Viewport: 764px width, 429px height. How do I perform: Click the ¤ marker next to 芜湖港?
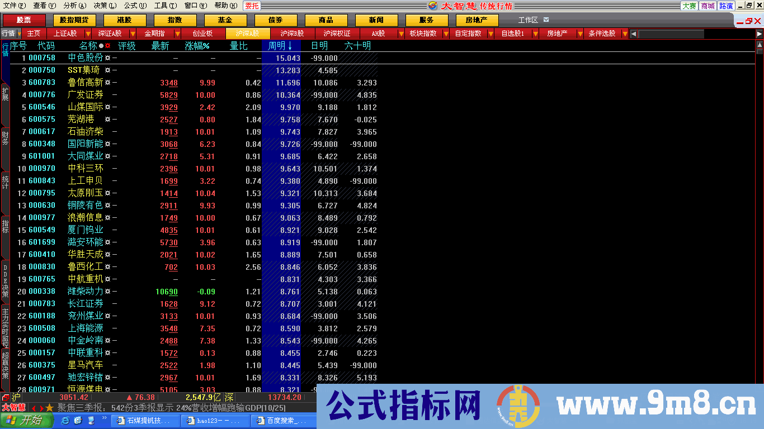click(x=108, y=120)
